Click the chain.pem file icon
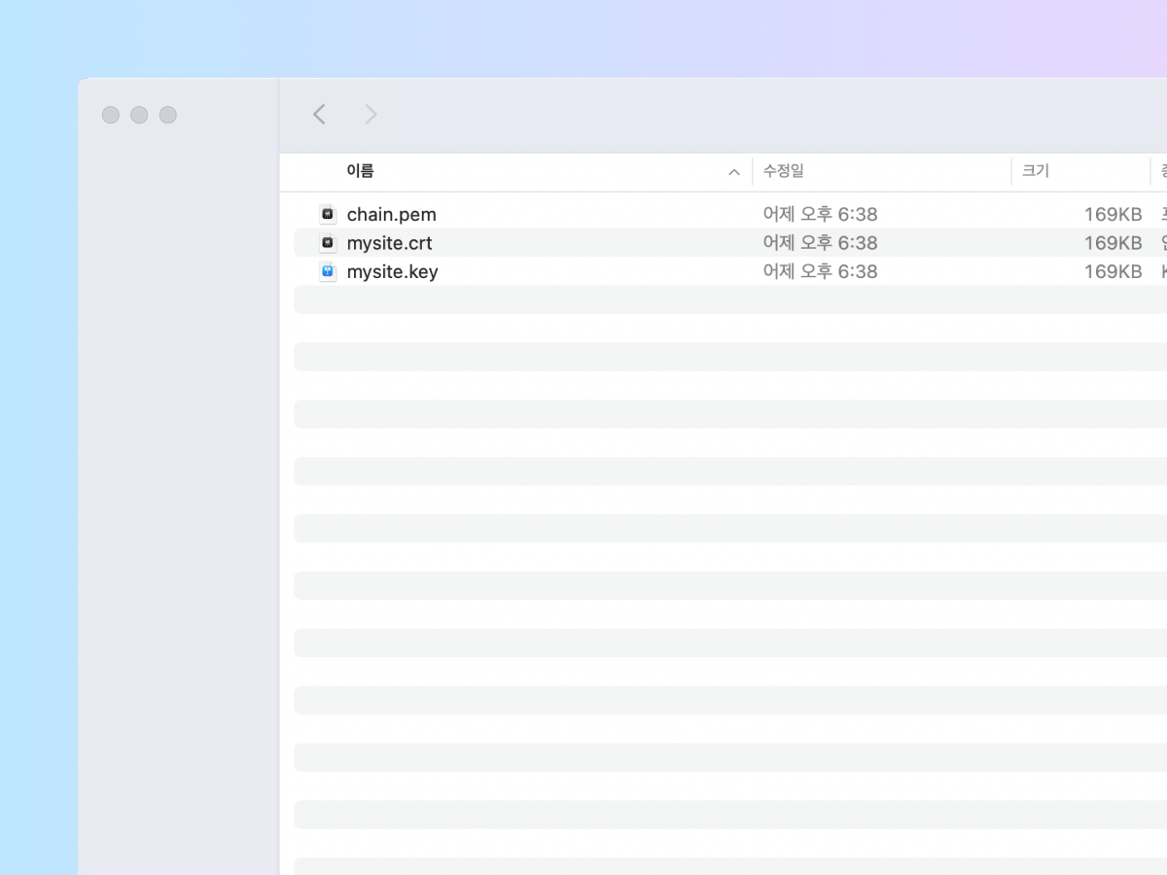The width and height of the screenshot is (1167, 875). (328, 214)
